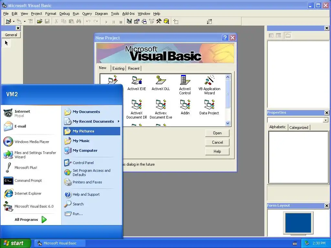Click the project list scroll up arrow
Screen dimensions: 331x248
(228, 77)
